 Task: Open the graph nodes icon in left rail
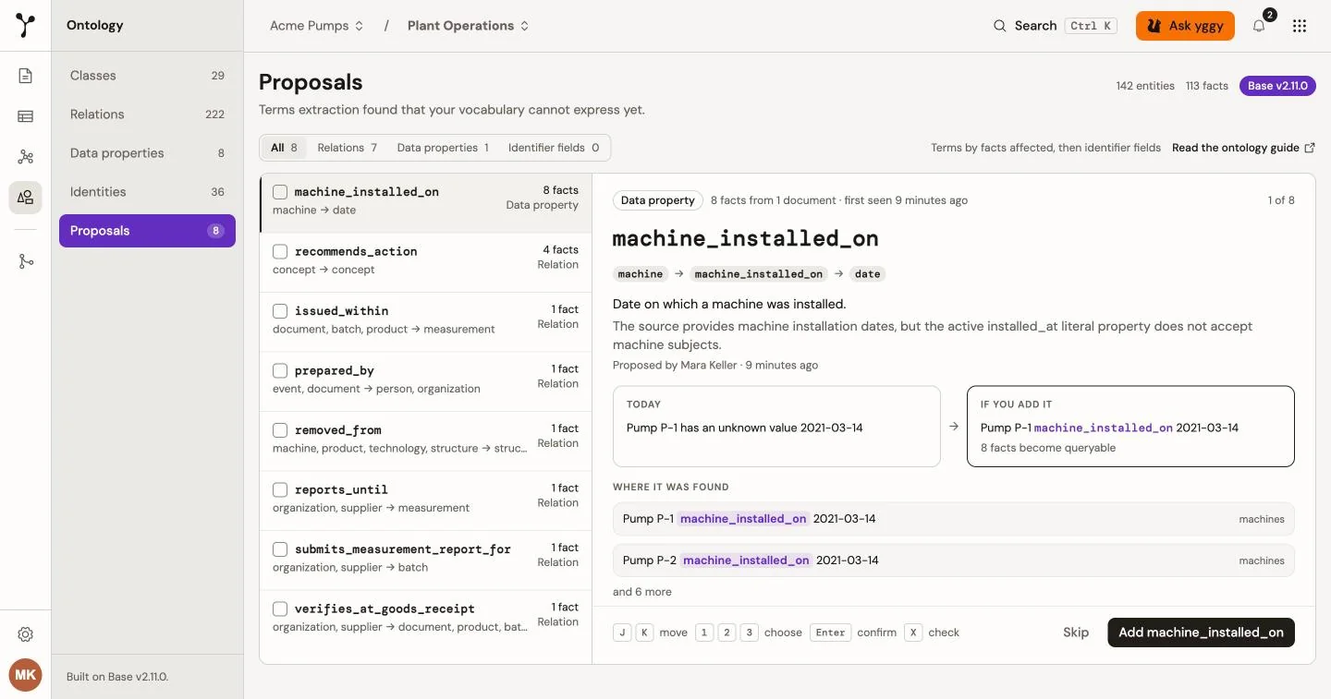coord(26,157)
